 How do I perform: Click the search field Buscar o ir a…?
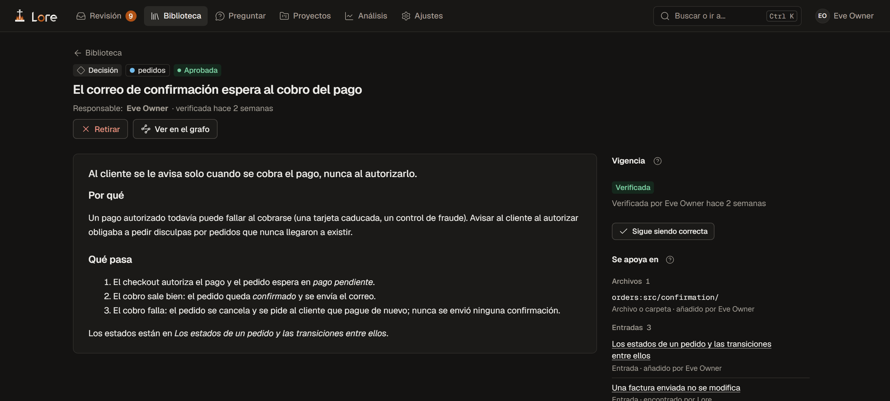pos(727,16)
